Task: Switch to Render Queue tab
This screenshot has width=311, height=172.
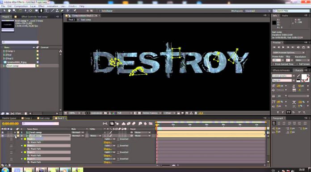Action: (x=9, y=118)
